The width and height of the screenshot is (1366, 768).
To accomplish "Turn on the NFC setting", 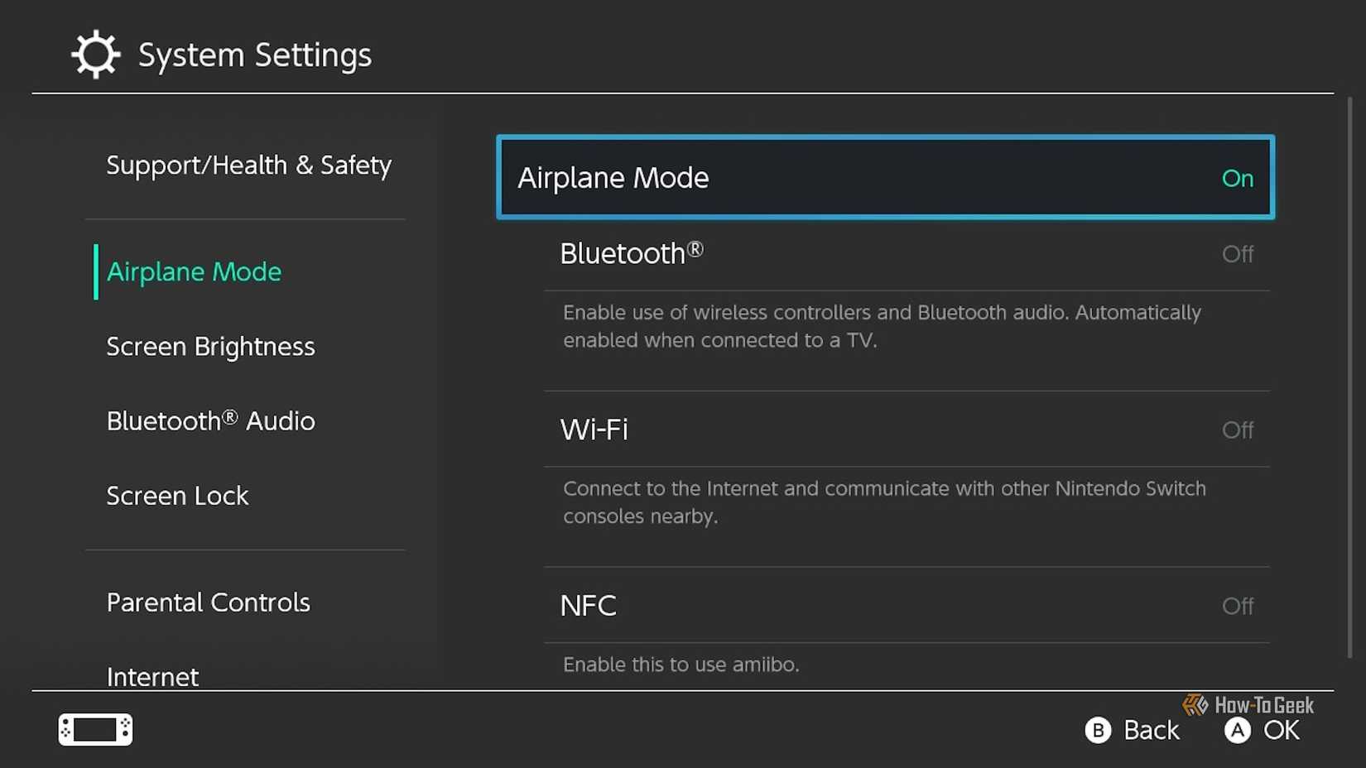I will [907, 606].
